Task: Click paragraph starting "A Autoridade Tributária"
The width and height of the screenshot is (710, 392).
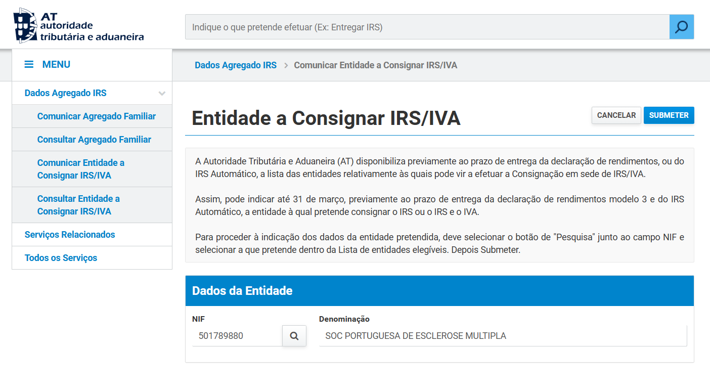Action: 439,167
